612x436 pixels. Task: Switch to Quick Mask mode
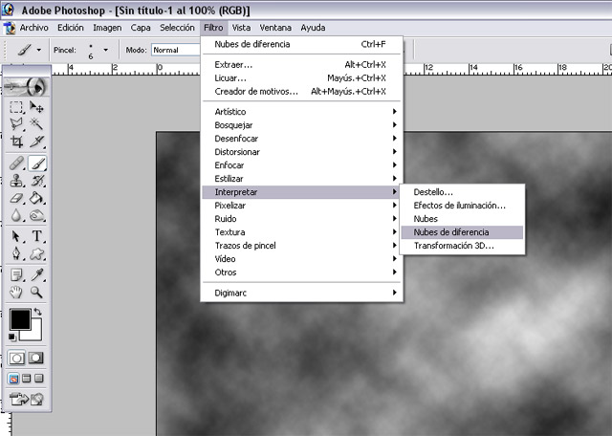click(x=36, y=358)
